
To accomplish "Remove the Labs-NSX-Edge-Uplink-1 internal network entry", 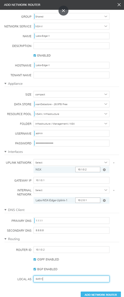I will click(104, 200).
